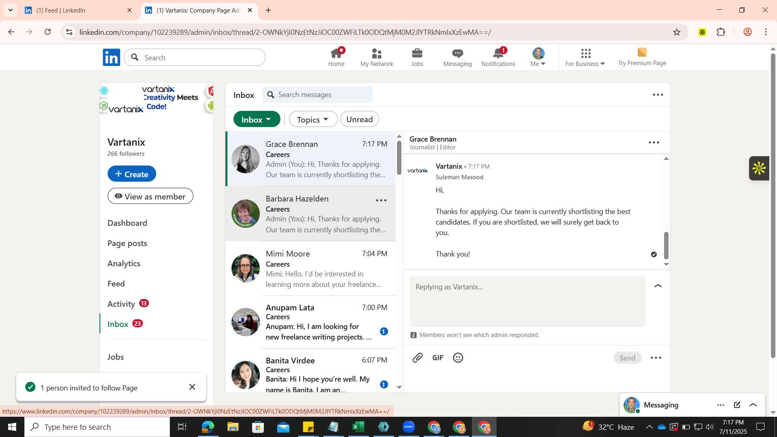Click Grace Brennan's name in thread header
This screenshot has height=437, width=777.
(433, 139)
